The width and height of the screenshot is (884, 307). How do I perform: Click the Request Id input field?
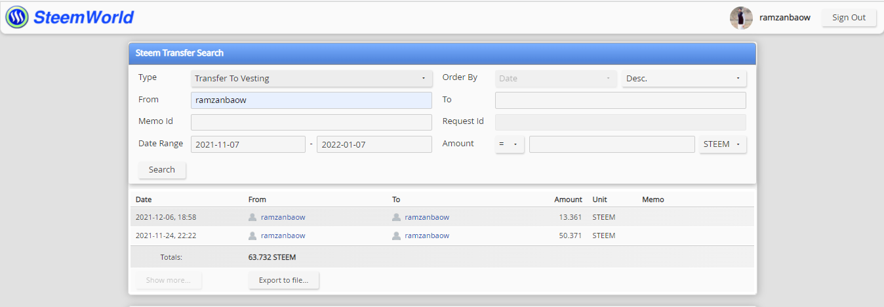(x=620, y=123)
